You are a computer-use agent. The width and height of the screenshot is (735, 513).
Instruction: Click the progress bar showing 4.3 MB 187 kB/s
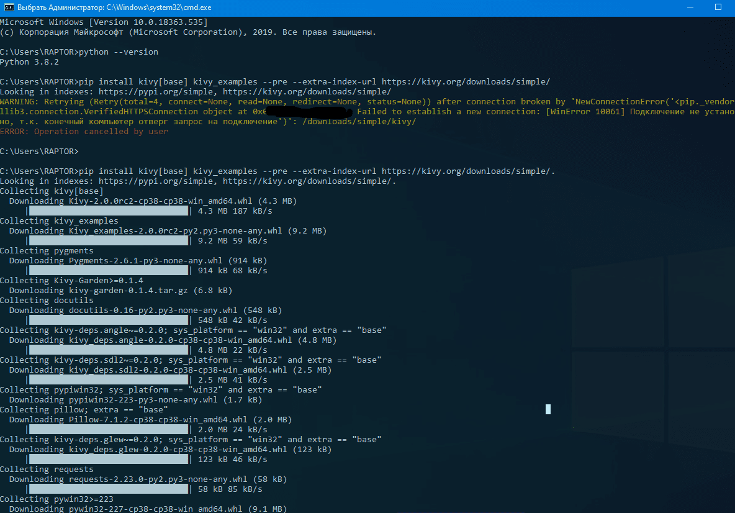tap(107, 211)
